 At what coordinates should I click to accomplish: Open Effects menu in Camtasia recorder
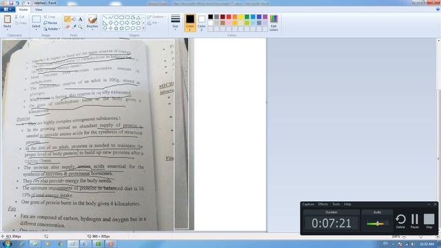(x=323, y=205)
